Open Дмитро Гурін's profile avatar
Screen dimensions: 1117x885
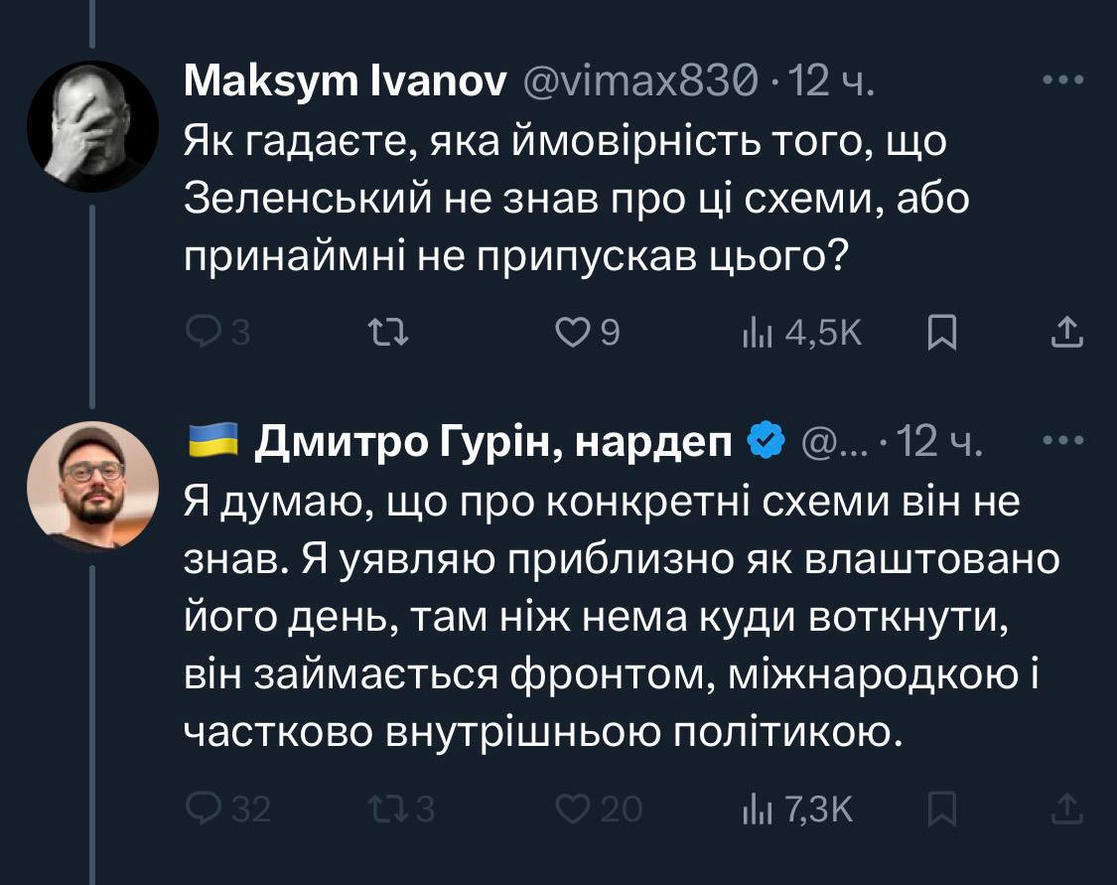[x=92, y=486]
